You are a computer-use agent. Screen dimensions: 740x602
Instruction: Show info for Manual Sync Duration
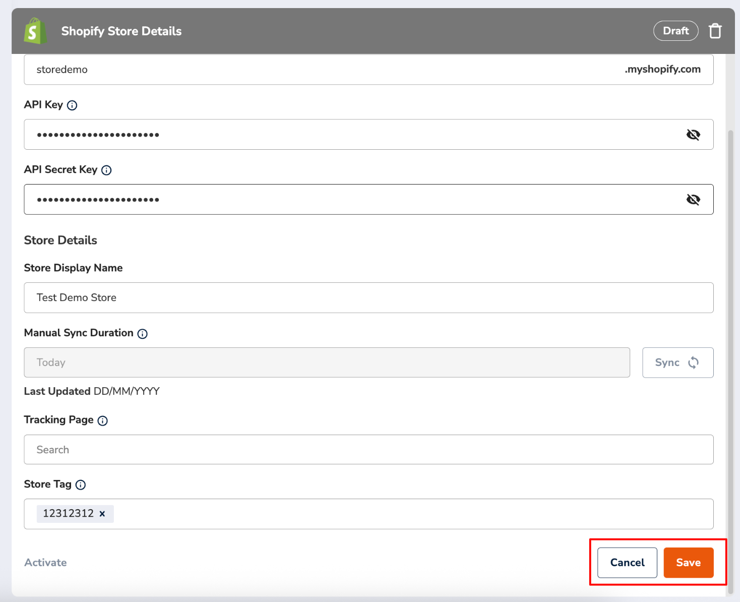click(143, 334)
